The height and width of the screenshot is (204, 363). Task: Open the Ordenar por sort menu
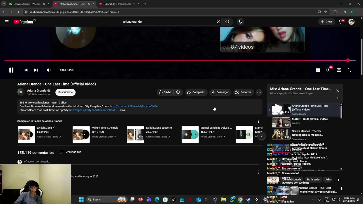click(x=70, y=152)
